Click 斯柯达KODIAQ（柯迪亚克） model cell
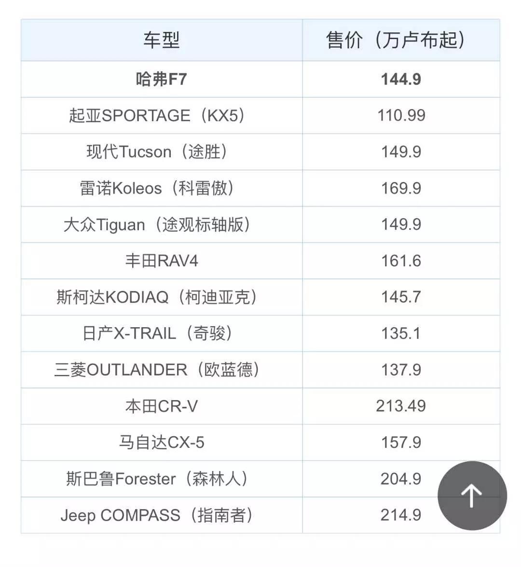This screenshot has width=521, height=567. (x=162, y=297)
